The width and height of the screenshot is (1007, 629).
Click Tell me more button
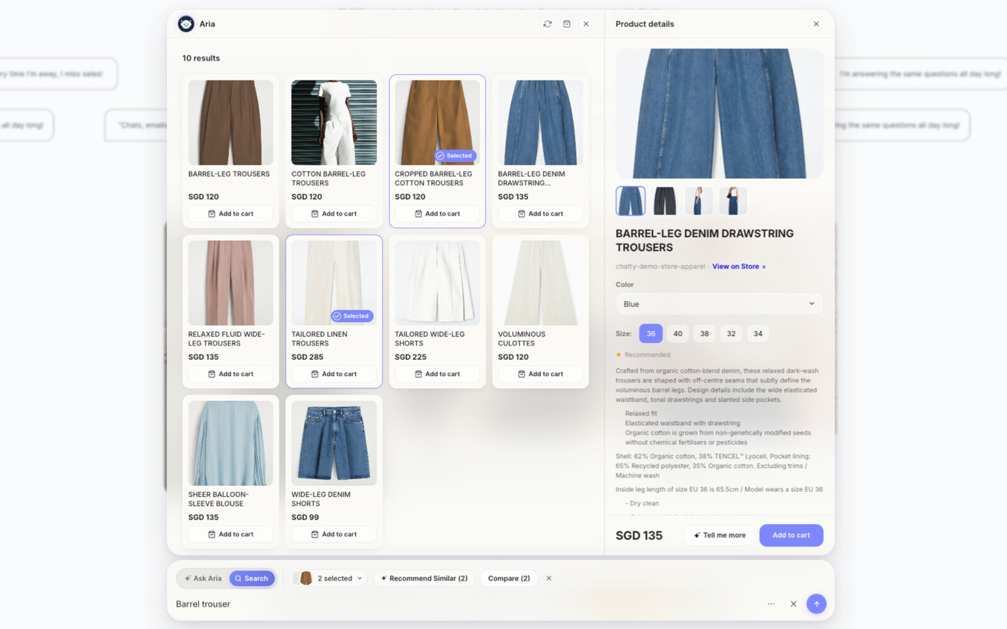click(719, 535)
